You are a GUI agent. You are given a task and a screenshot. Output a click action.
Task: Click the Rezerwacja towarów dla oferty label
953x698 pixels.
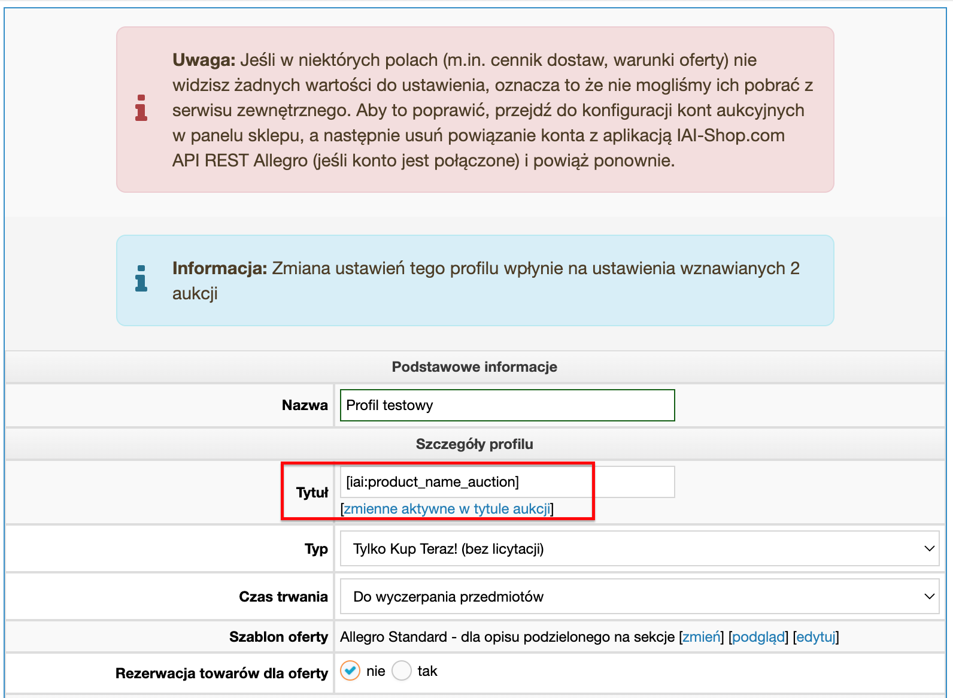coord(221,673)
